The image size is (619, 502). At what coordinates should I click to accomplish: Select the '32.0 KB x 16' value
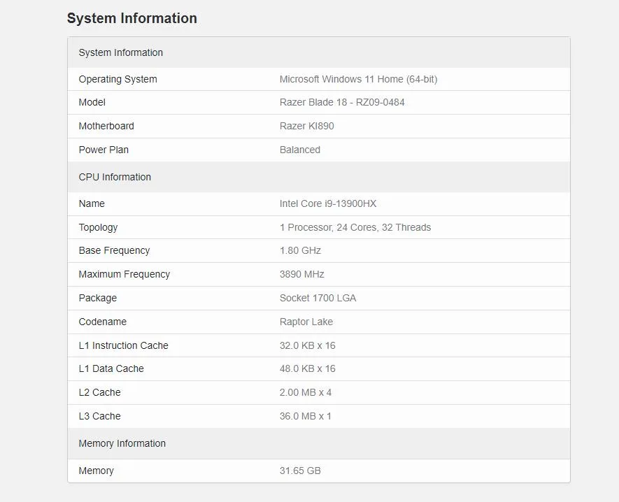point(307,345)
